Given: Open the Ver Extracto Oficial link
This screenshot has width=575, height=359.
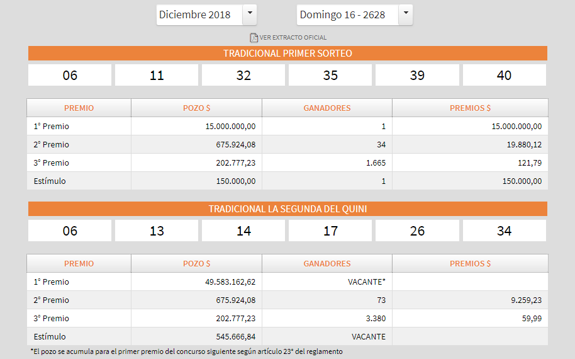Looking at the screenshot, I should point(293,38).
